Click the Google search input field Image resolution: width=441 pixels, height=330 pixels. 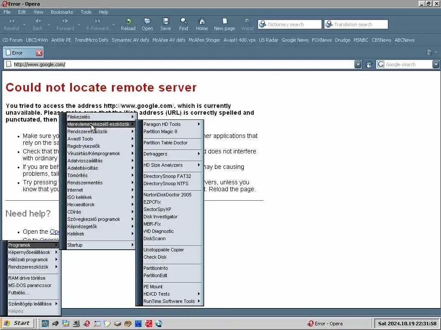tap(408, 64)
